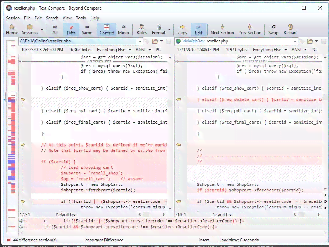Click right copy arrow beside req_delete_cart line
The image size is (329, 247).
[x=178, y=99]
